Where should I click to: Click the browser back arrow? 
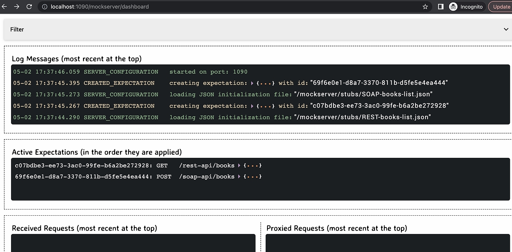coord(4,7)
